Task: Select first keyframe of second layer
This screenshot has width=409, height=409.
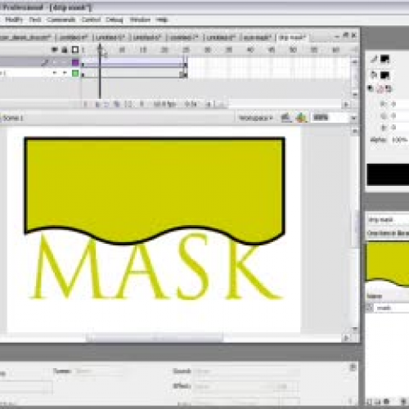Action: [x=83, y=74]
